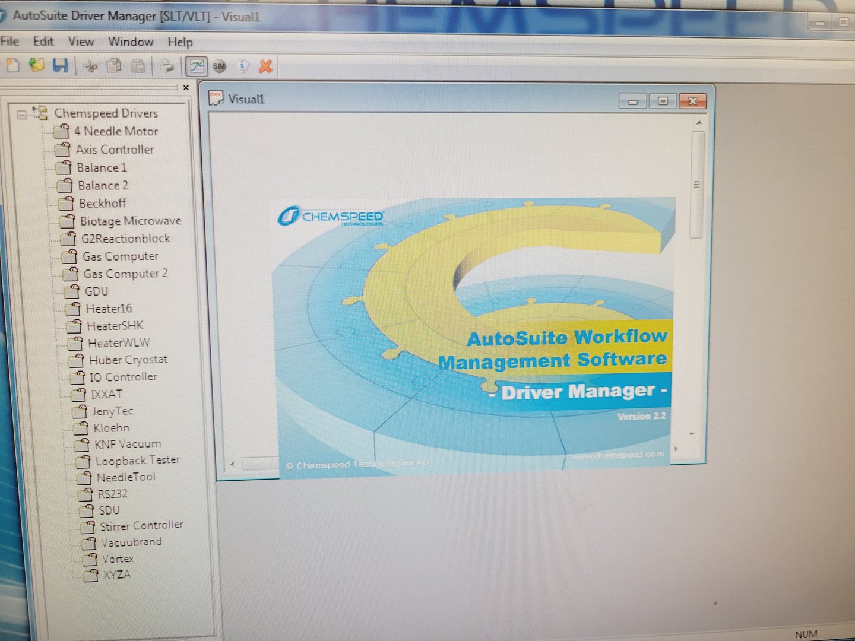Click the Visual1 vertical scrollbar up arrow
This screenshot has height=641, width=855.
pos(699,122)
